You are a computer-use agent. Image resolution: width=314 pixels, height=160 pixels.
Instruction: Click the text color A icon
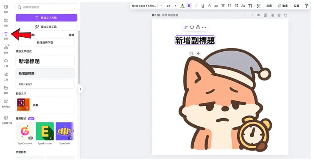182,6
